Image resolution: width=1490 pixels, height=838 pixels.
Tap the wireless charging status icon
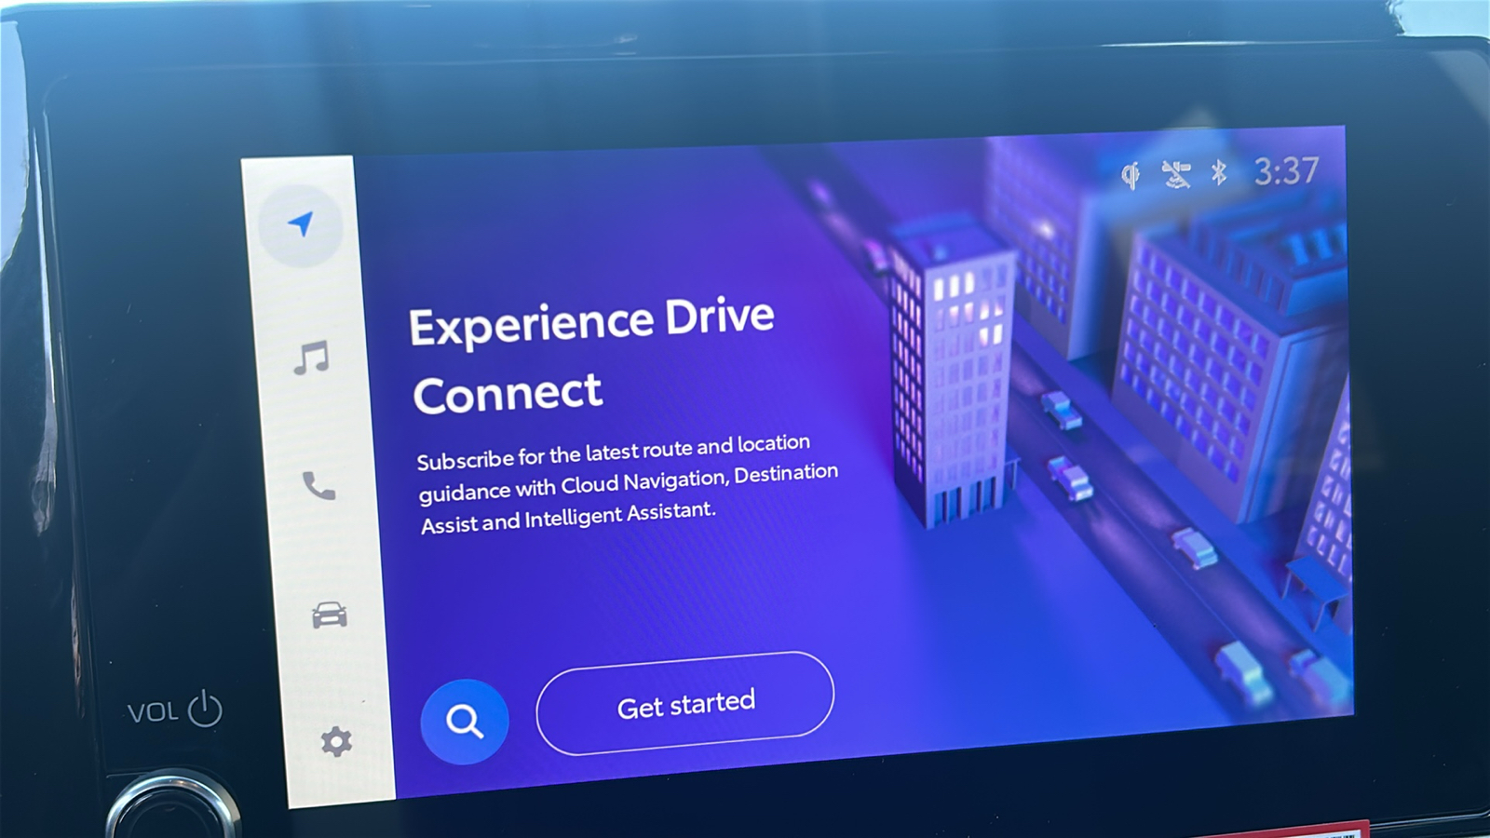[1131, 174]
